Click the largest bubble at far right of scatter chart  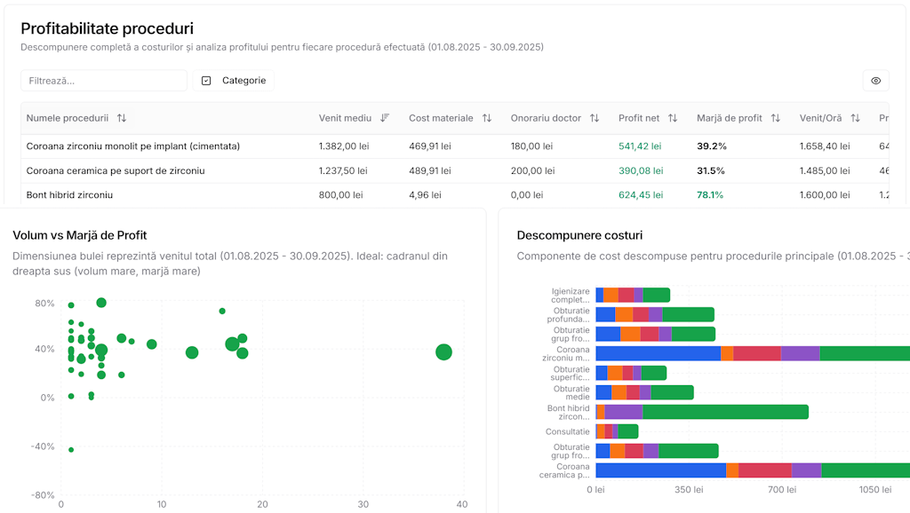coord(443,352)
